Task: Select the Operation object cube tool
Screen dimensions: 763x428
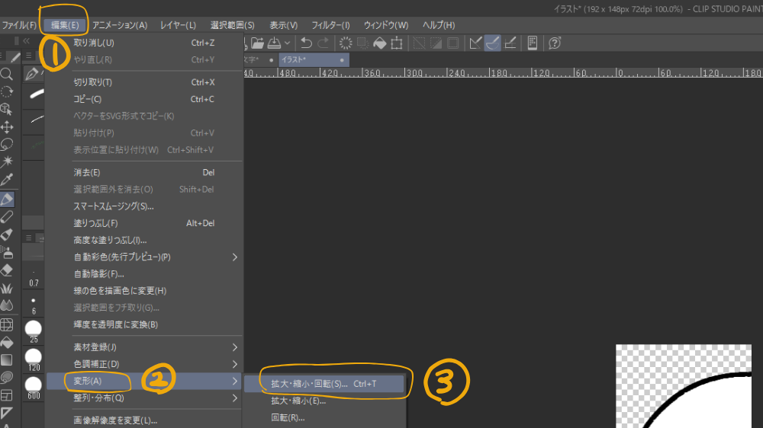Action: [6, 110]
